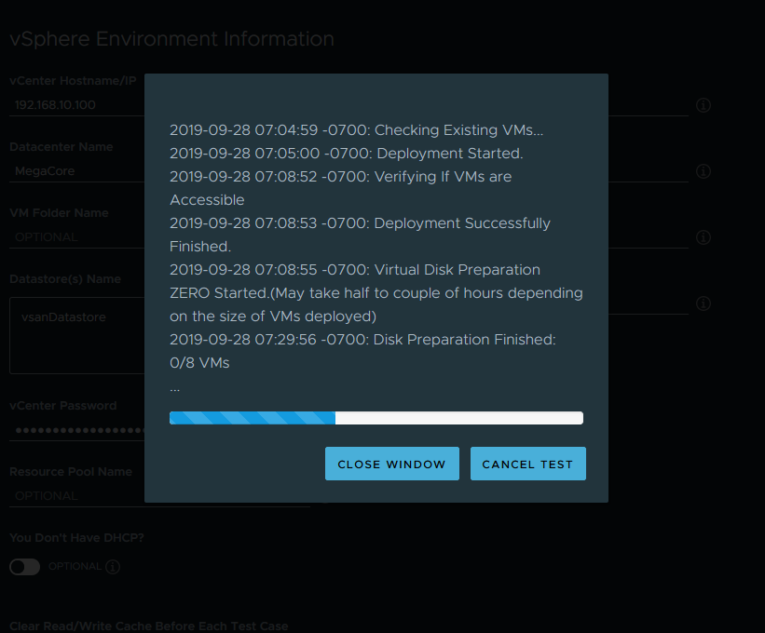
Task: Focus the vCenter Password field
Action: pos(75,431)
